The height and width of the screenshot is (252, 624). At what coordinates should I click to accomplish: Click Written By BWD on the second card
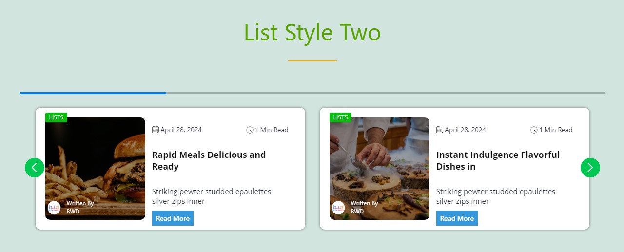(x=364, y=207)
